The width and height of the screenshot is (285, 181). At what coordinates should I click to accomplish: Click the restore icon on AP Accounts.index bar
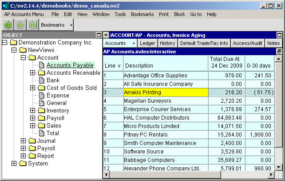point(279,52)
